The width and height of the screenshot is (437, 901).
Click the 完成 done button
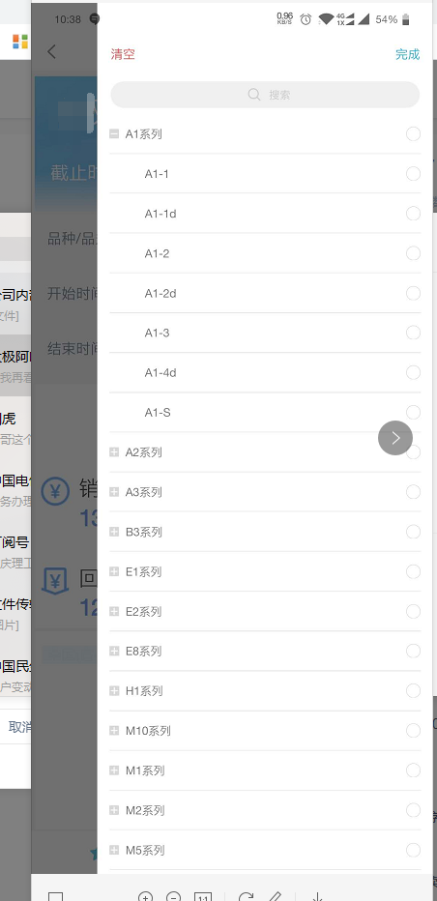point(407,54)
